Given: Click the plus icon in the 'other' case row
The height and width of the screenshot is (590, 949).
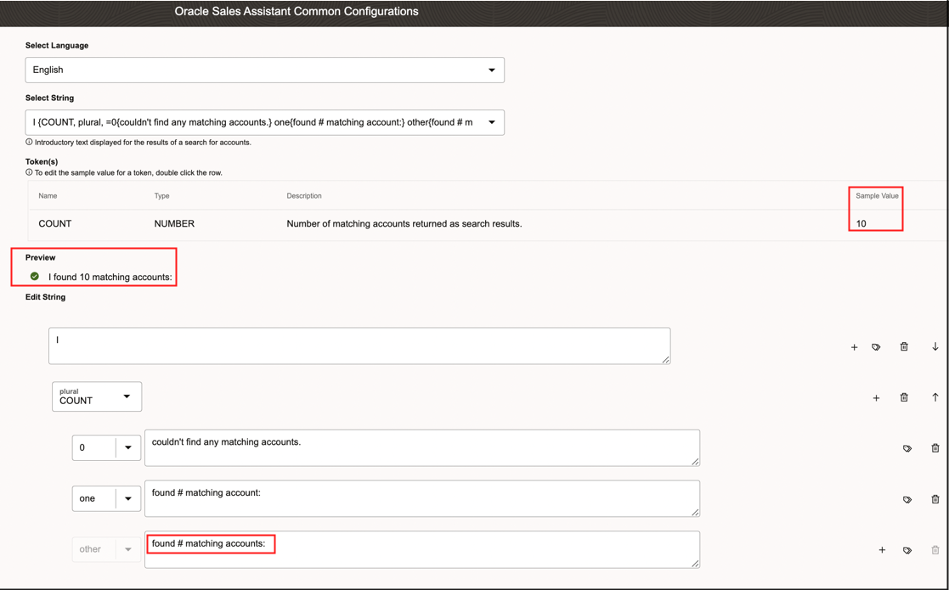Looking at the screenshot, I should (x=882, y=550).
